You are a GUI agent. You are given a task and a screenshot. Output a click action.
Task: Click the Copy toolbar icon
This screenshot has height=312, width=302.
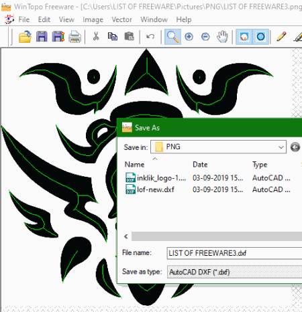(x=113, y=36)
